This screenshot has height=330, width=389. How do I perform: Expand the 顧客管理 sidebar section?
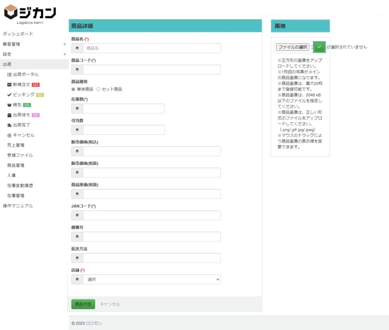coord(65,44)
